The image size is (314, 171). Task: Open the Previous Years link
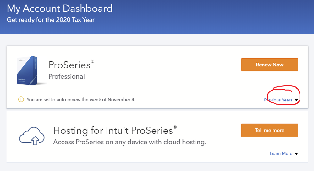pos(278,100)
